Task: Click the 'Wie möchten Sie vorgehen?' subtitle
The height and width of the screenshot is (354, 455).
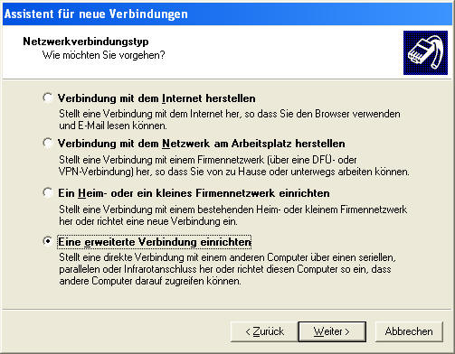Action: coord(104,55)
